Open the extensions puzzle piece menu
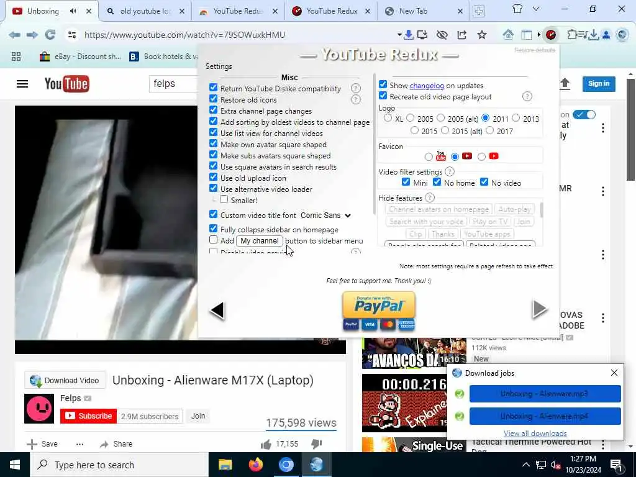The height and width of the screenshot is (477, 636). [x=571, y=35]
